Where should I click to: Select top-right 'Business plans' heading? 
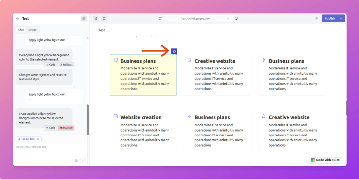[x=287, y=61]
